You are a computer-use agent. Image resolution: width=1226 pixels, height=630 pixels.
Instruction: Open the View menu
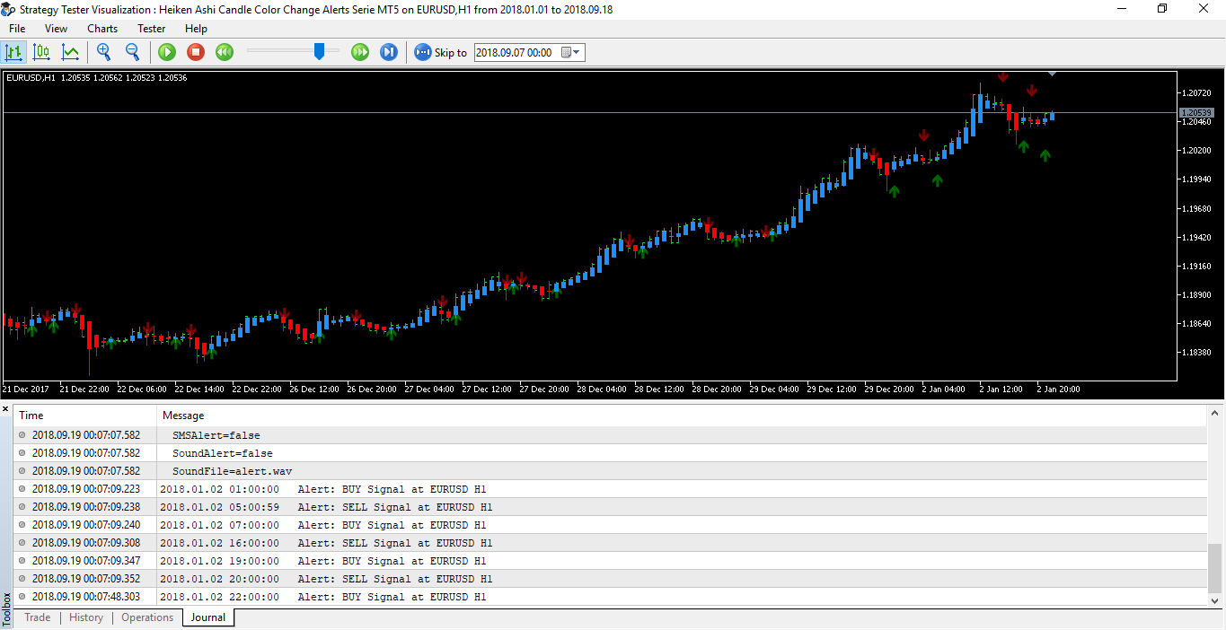(x=56, y=29)
